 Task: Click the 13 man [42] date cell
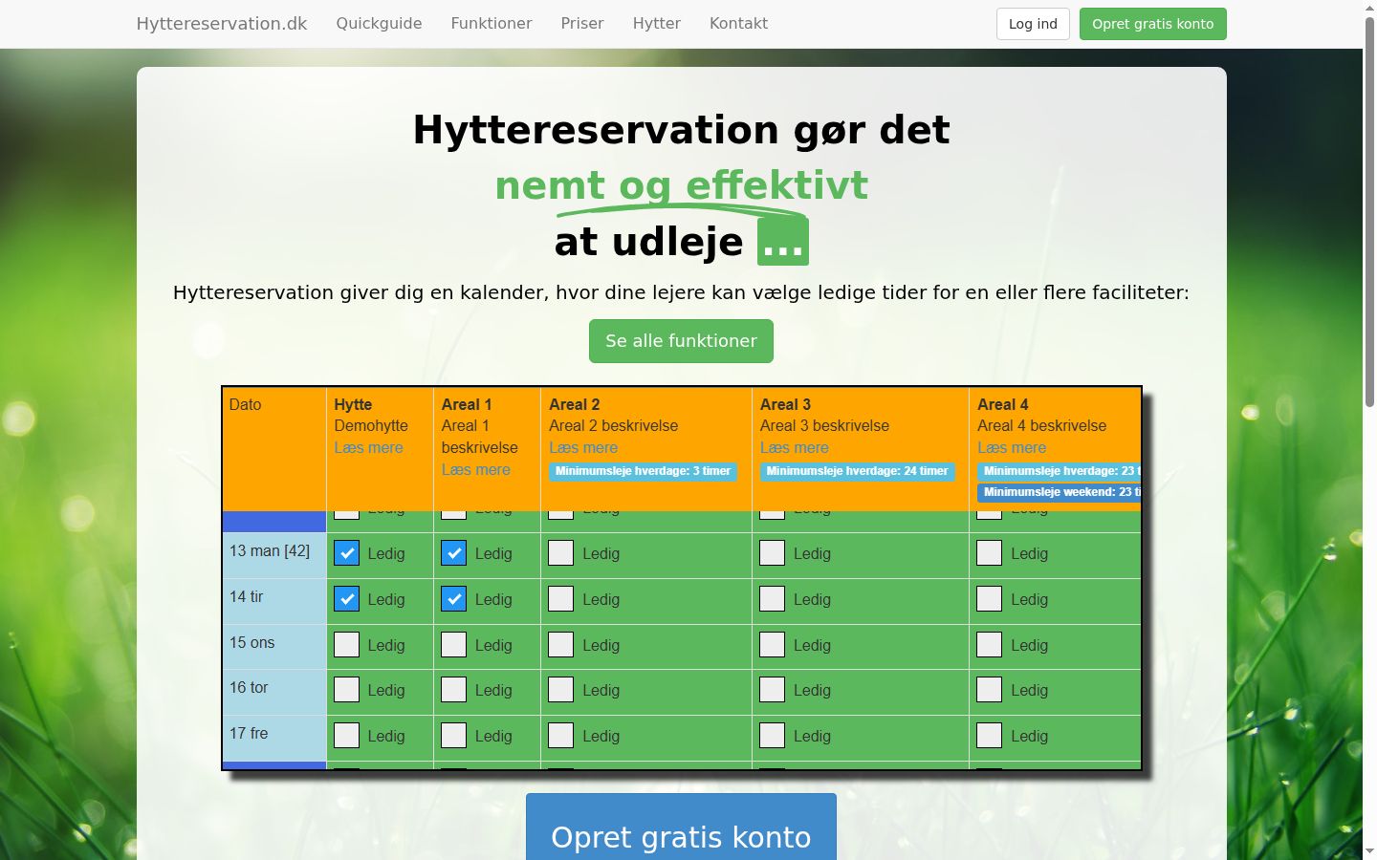[x=274, y=555]
